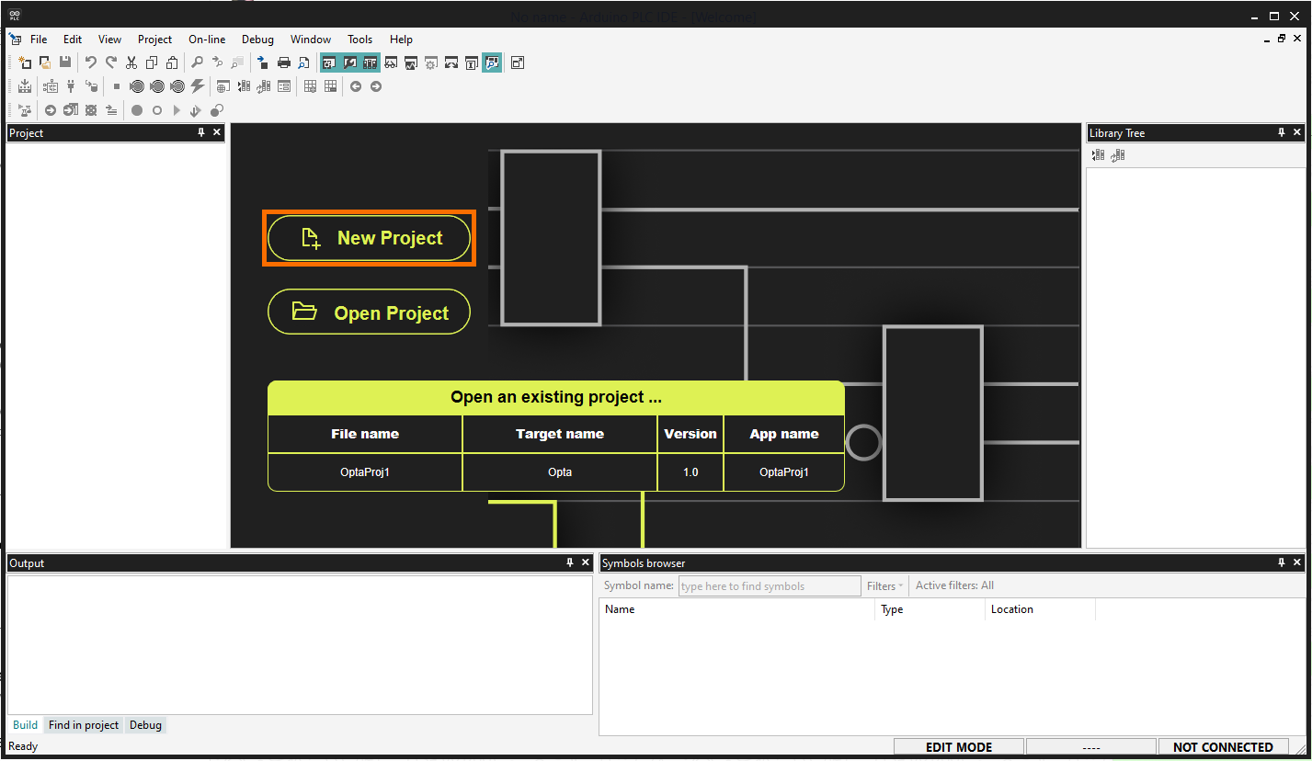Open the Project menu
Viewport: 1312px width, 761px height.
(154, 40)
